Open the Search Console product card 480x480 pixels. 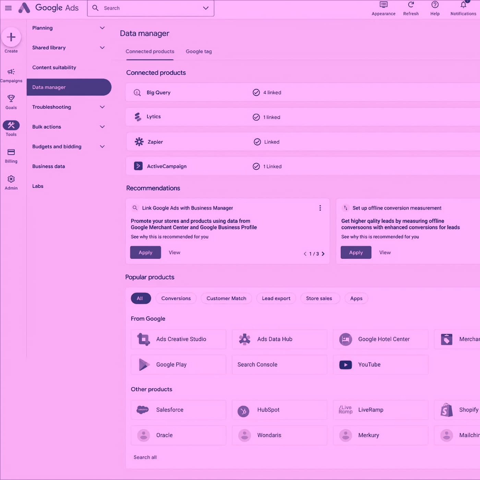pyautogui.click(x=279, y=364)
